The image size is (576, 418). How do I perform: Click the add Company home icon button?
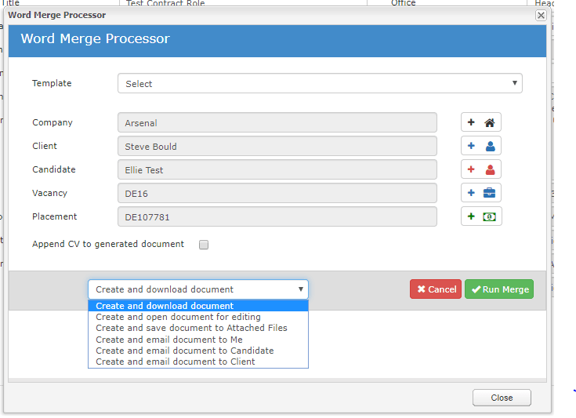click(x=480, y=122)
